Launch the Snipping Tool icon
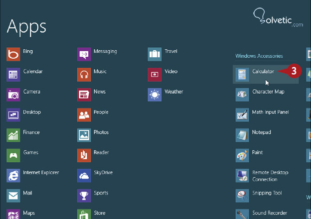The width and height of the screenshot is (311, 219). tap(242, 196)
